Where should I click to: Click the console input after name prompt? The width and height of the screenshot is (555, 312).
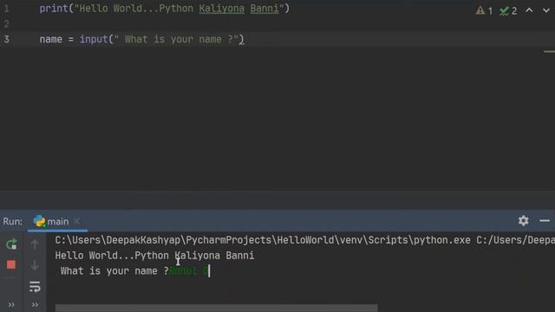tap(190, 271)
